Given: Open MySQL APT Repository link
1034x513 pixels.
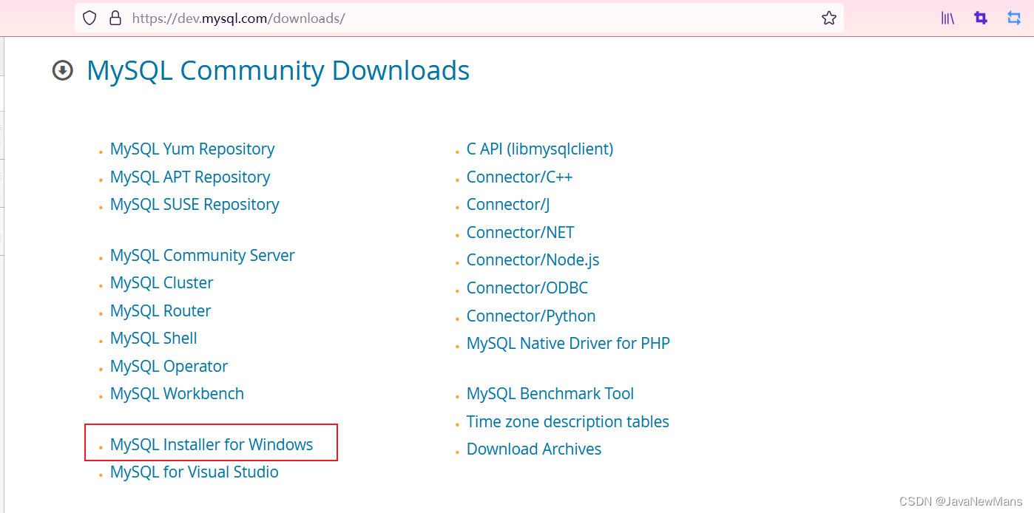Looking at the screenshot, I should 190,177.
